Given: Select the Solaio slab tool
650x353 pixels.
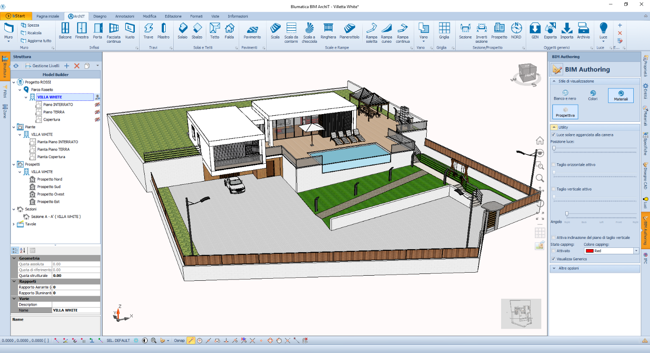Looking at the screenshot, I should point(183,31).
